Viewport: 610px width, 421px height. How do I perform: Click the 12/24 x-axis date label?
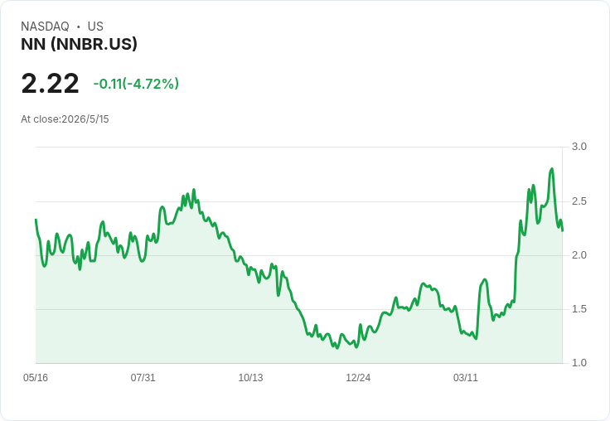coord(358,377)
